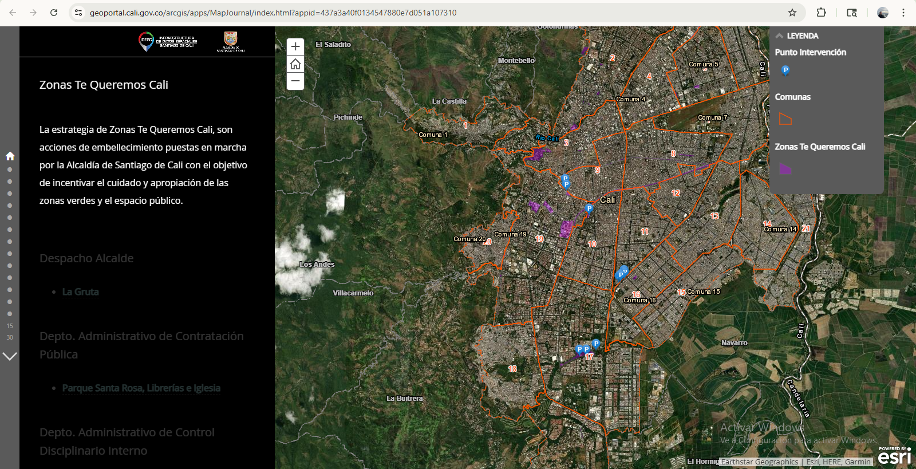This screenshot has height=469, width=916.
Task: Open the browser extensions menu
Action: (821, 13)
